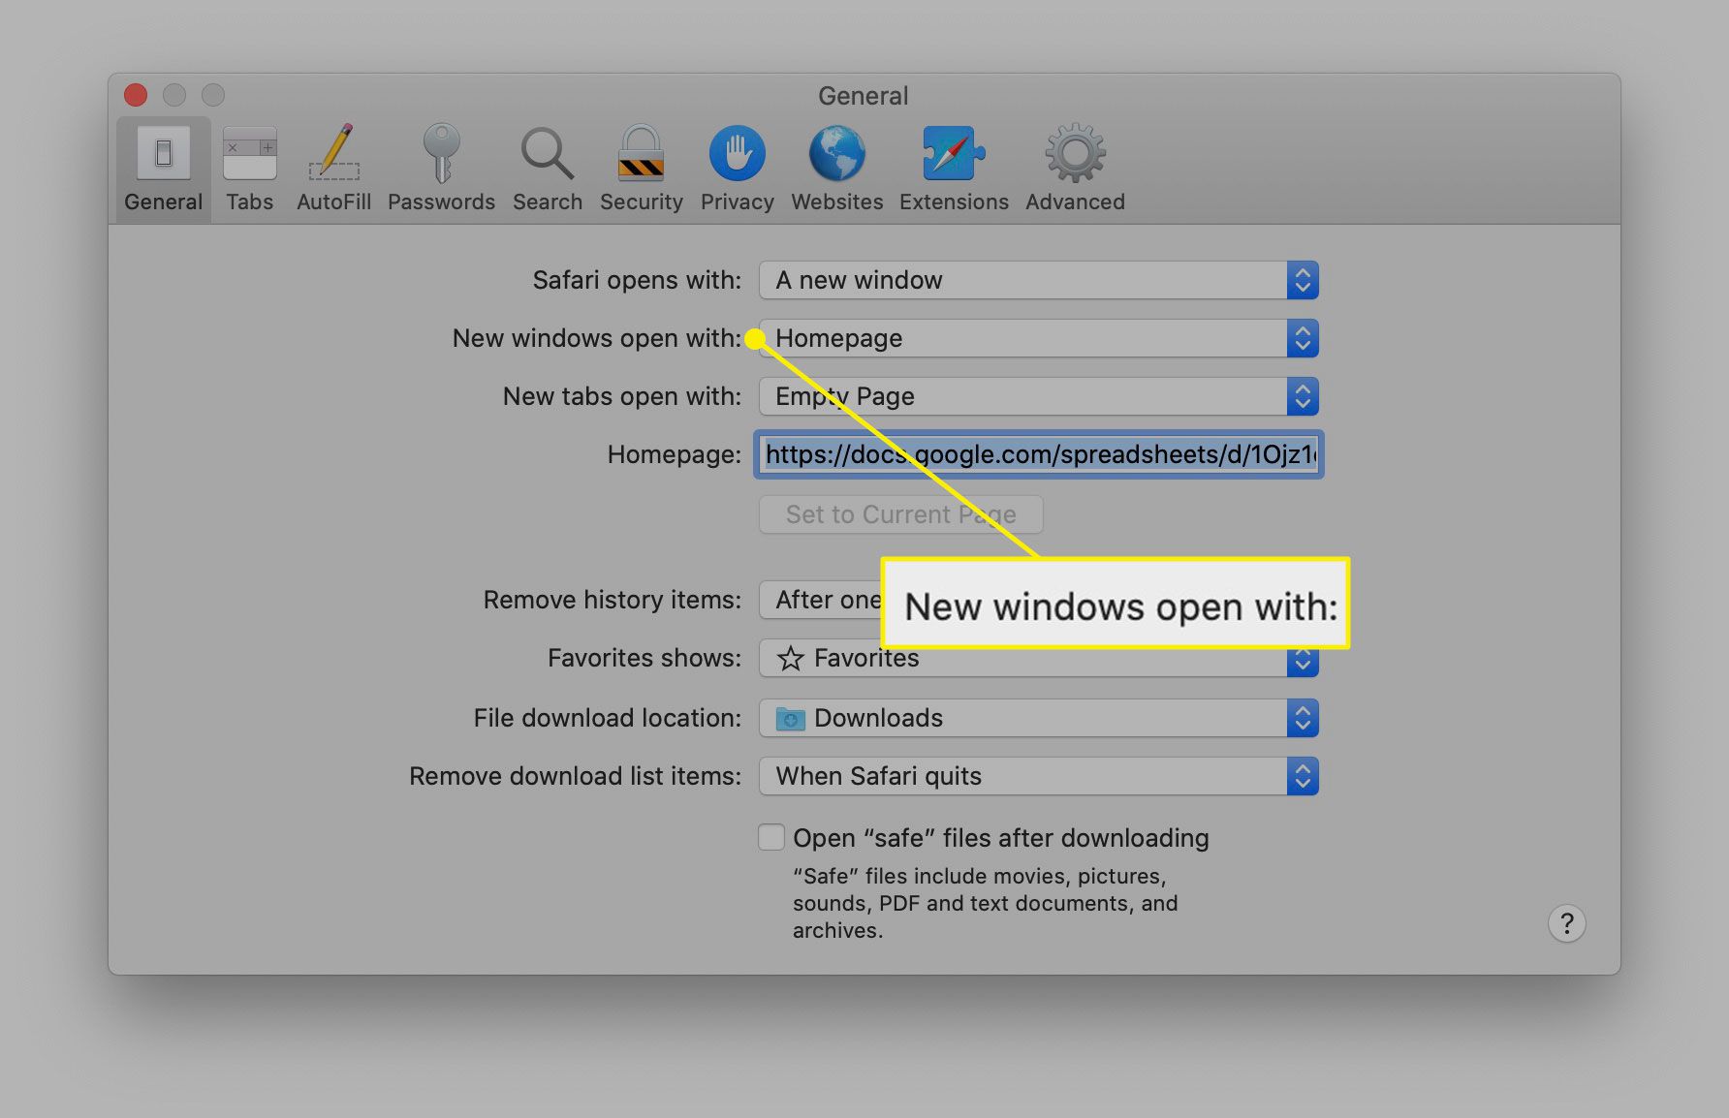This screenshot has height=1118, width=1729.
Task: Open Advanced preferences gear icon
Action: point(1076,153)
